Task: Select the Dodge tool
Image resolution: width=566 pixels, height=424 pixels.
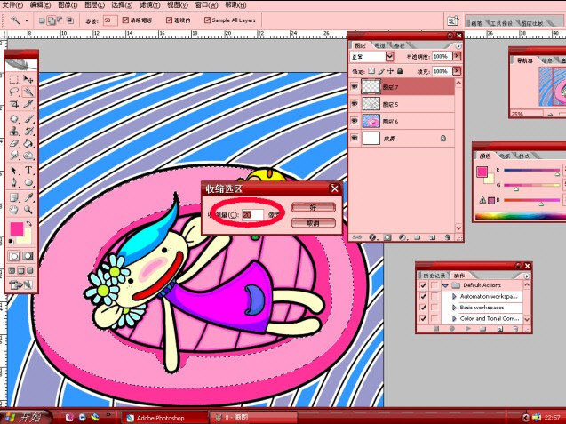Action: pyautogui.click(x=28, y=156)
